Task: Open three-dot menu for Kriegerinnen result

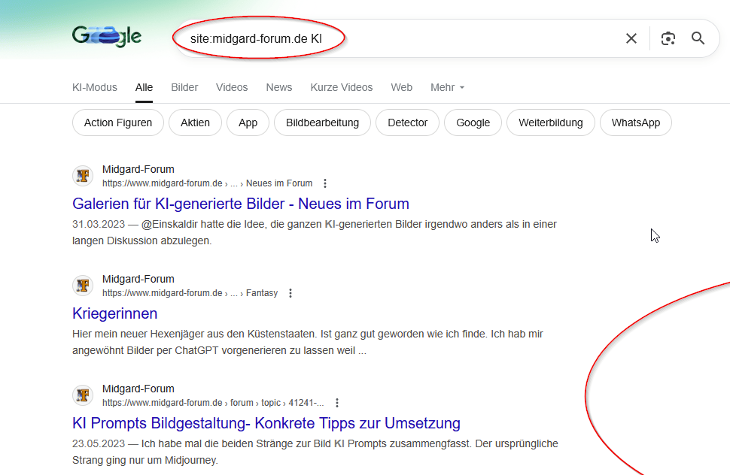Action: [290, 293]
